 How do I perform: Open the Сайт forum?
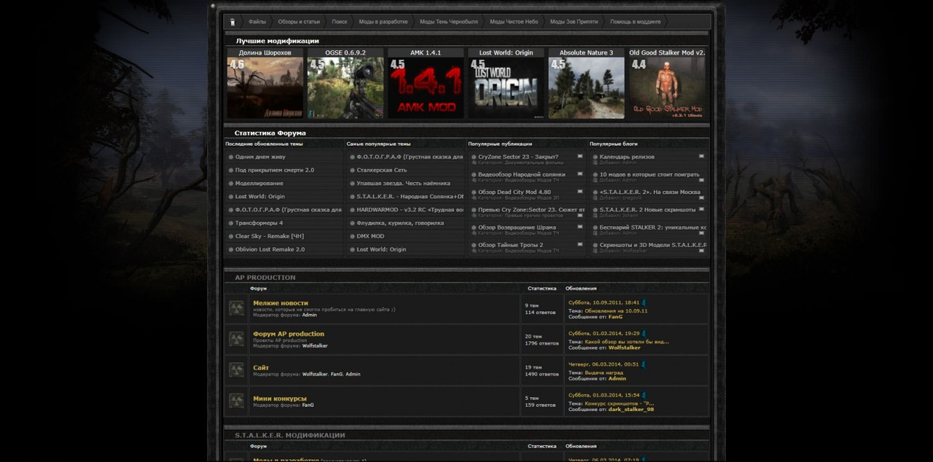(261, 368)
